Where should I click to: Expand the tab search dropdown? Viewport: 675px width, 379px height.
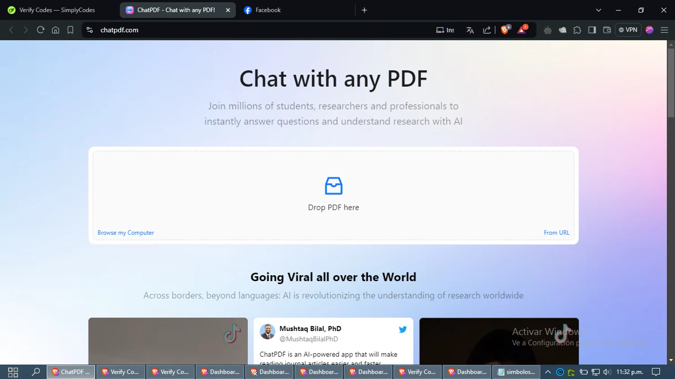click(x=598, y=10)
